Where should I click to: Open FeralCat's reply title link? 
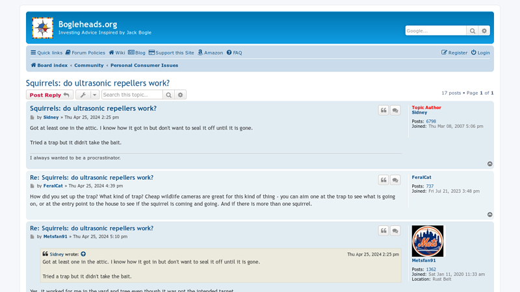(x=92, y=177)
